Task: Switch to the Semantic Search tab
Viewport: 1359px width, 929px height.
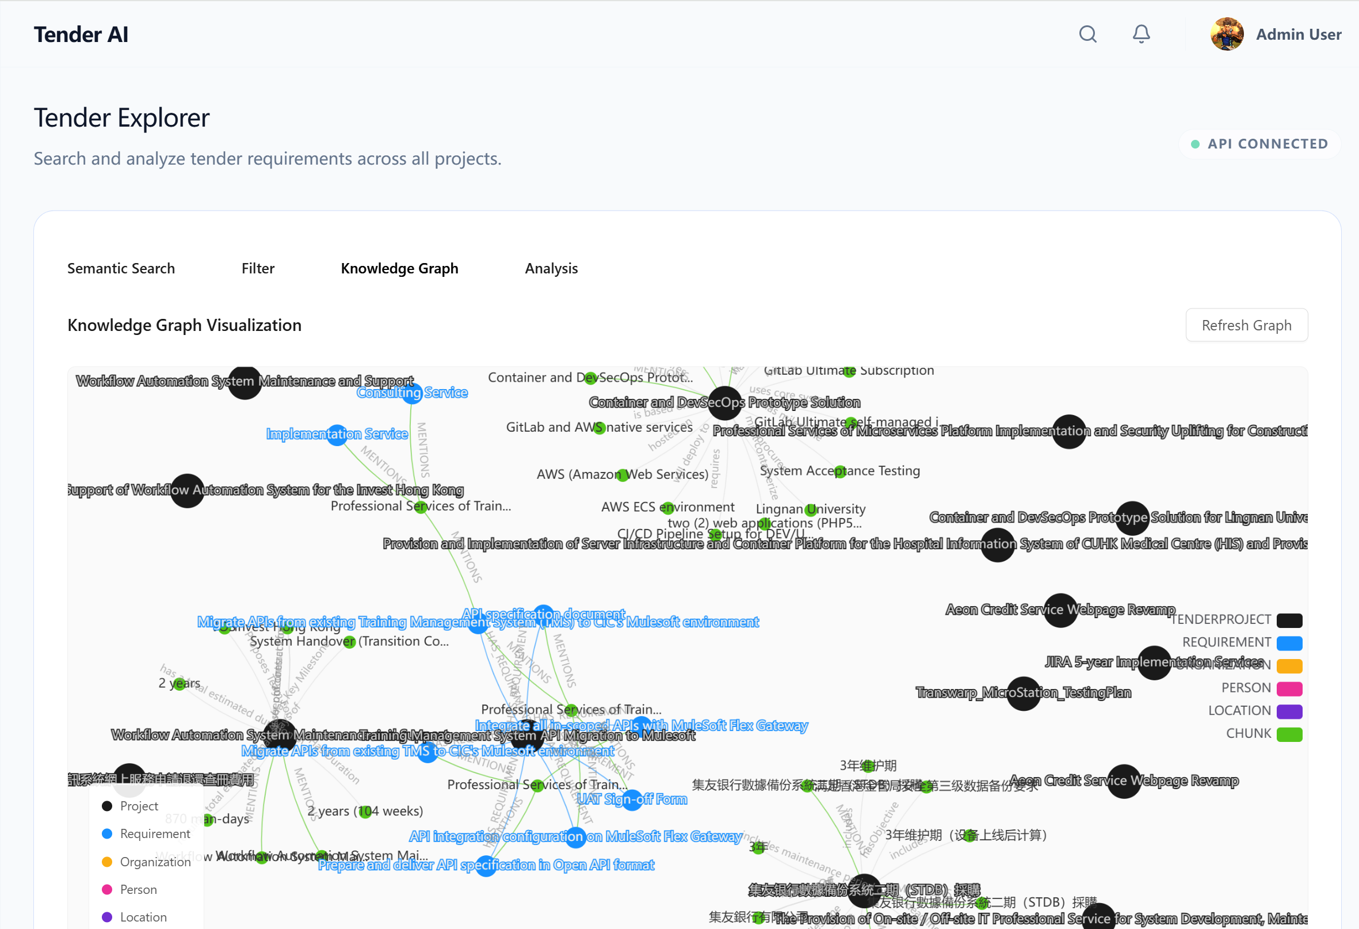Action: click(121, 268)
